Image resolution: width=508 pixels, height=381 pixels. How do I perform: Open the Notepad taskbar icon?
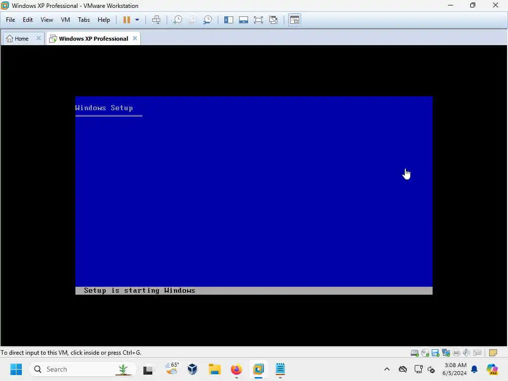click(280, 369)
